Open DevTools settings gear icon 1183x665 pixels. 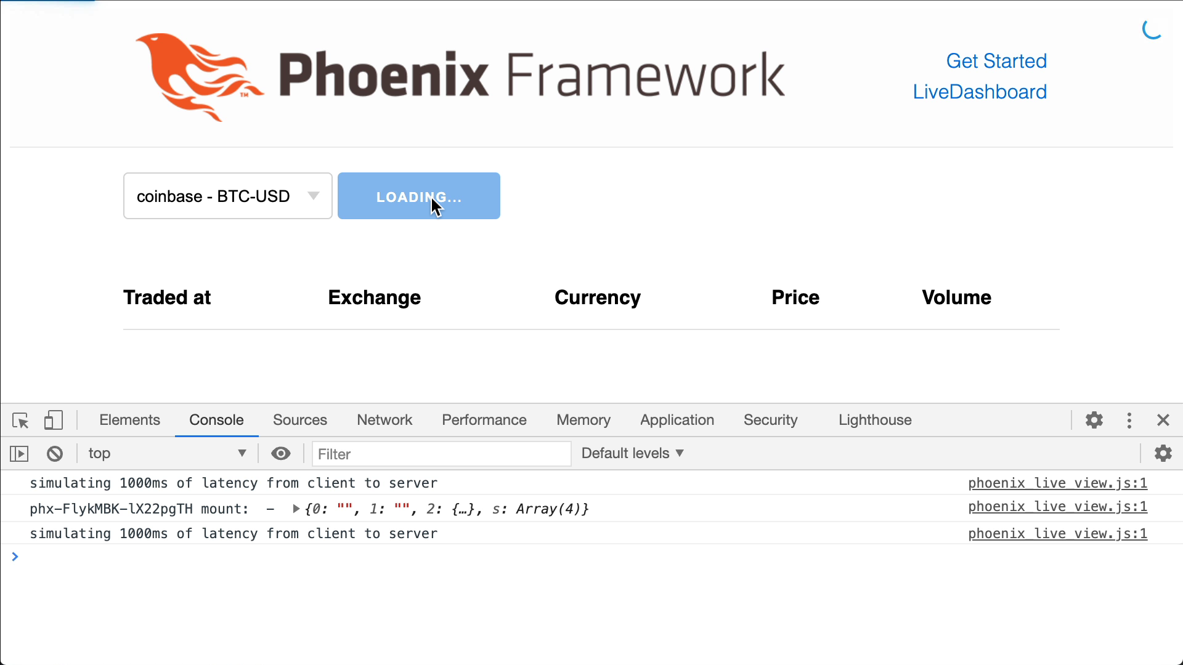pyautogui.click(x=1094, y=420)
